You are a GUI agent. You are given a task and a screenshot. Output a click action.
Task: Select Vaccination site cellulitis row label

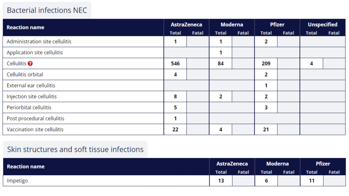[x=35, y=129]
